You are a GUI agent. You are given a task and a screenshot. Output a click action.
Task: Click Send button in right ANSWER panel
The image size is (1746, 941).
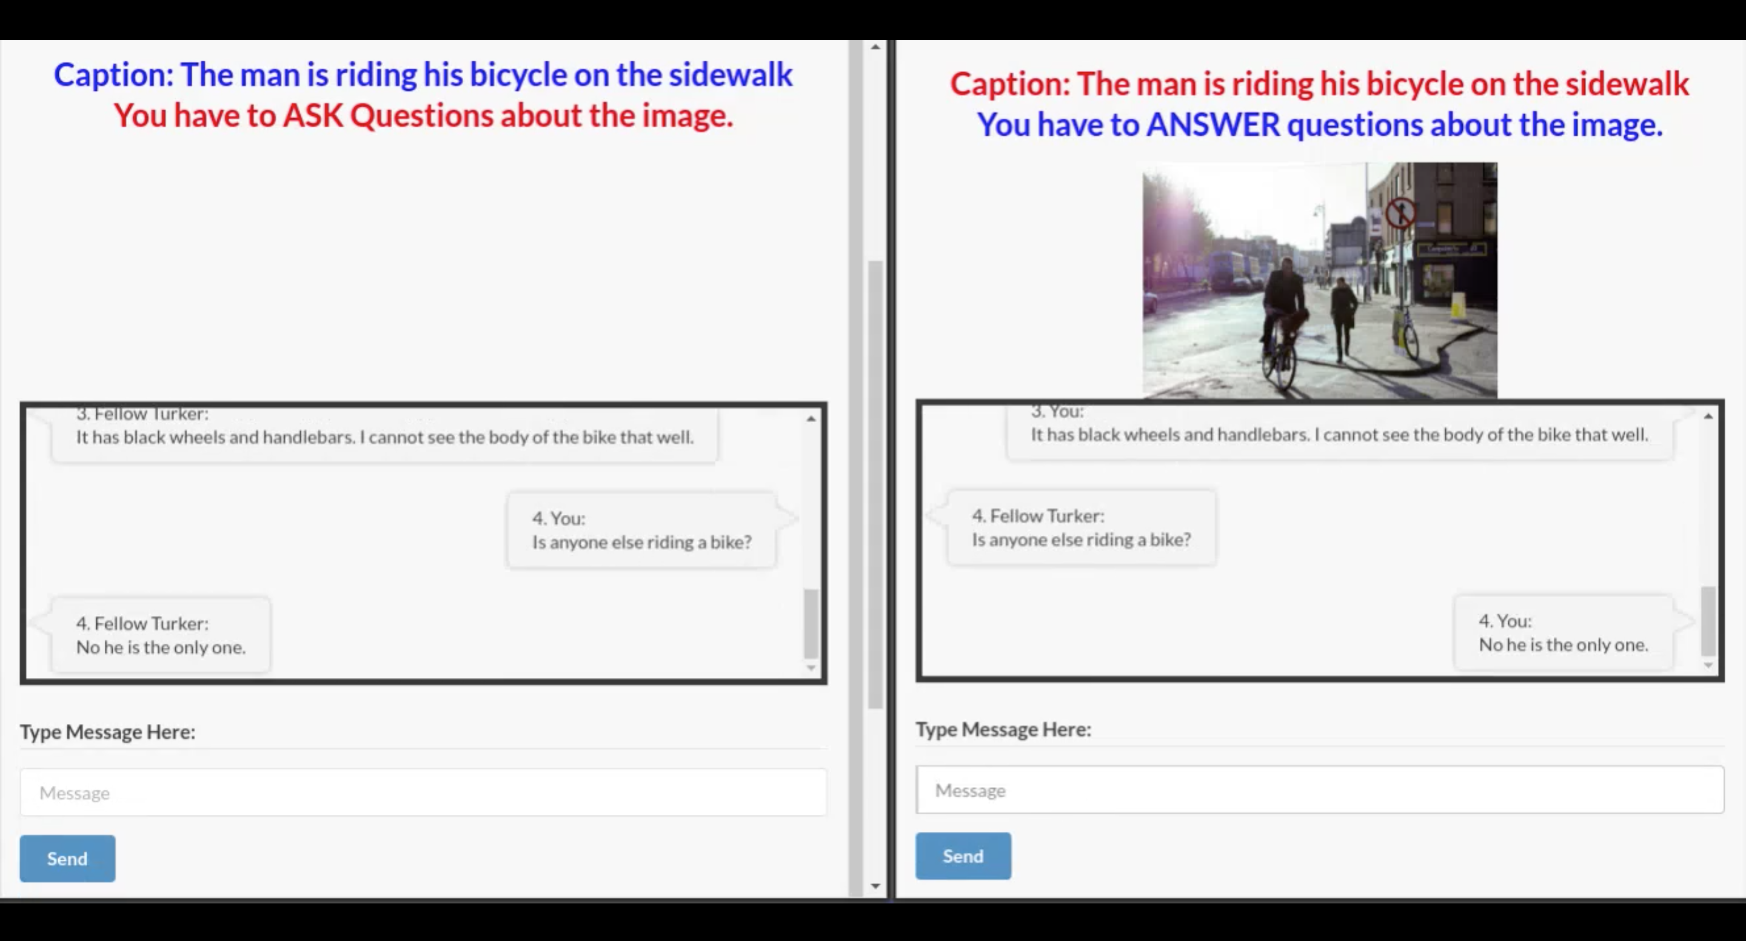pyautogui.click(x=963, y=856)
